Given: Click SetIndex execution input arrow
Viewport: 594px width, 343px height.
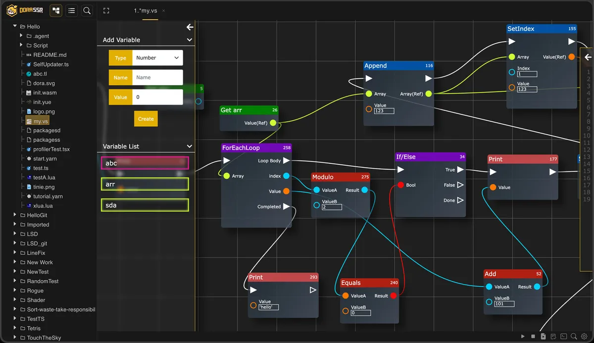Looking at the screenshot, I should pos(512,42).
